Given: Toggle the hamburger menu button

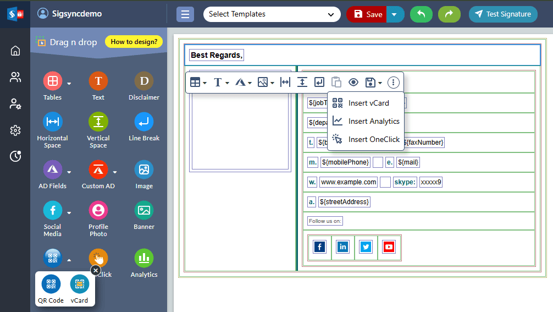Looking at the screenshot, I should tap(185, 14).
